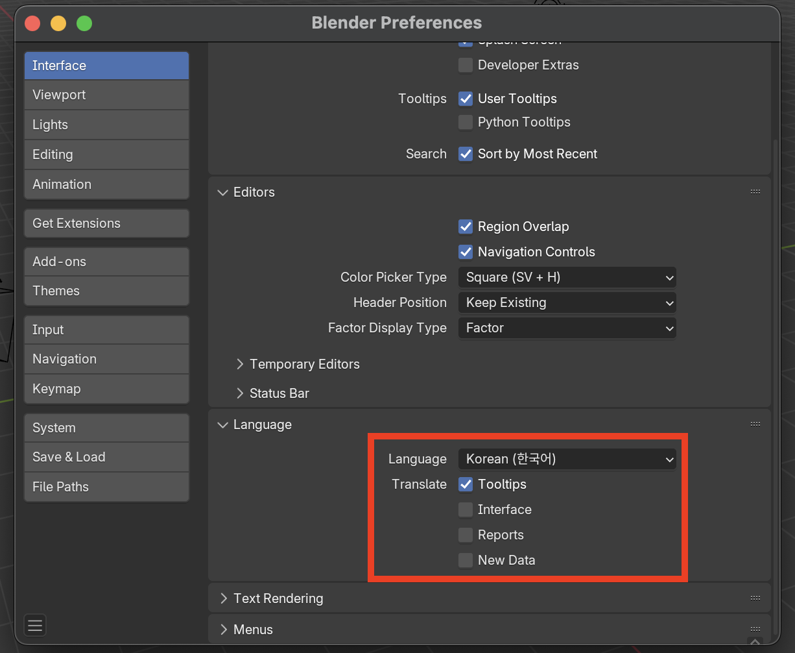Enable Developer Extras checkbox

[x=466, y=65]
